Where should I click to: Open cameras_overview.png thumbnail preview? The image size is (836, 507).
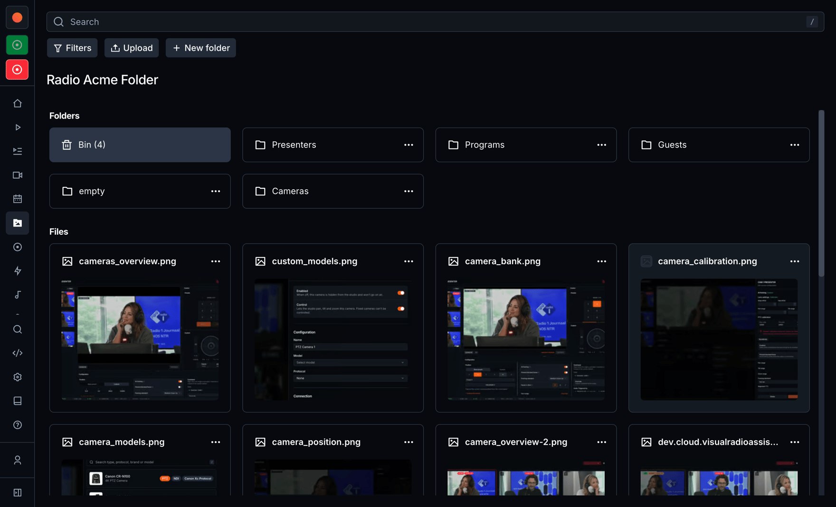click(x=140, y=340)
